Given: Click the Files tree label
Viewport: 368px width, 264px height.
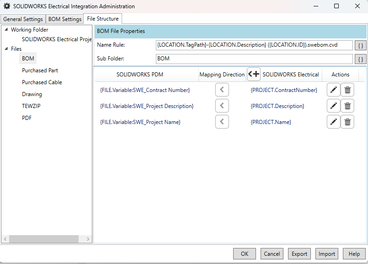Looking at the screenshot, I should [x=16, y=48].
